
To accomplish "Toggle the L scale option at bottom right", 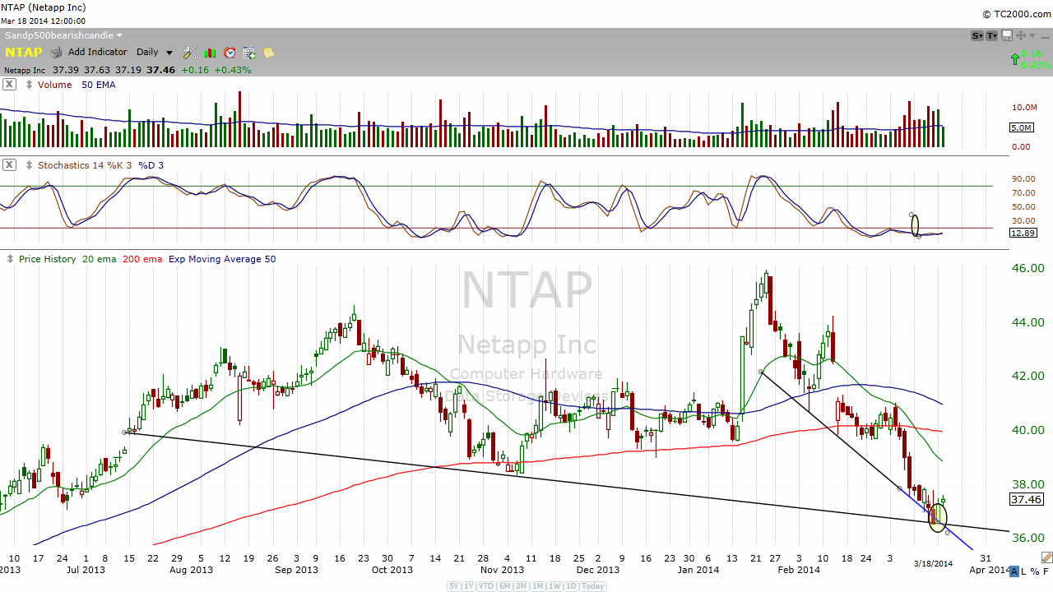I will pos(1025,571).
